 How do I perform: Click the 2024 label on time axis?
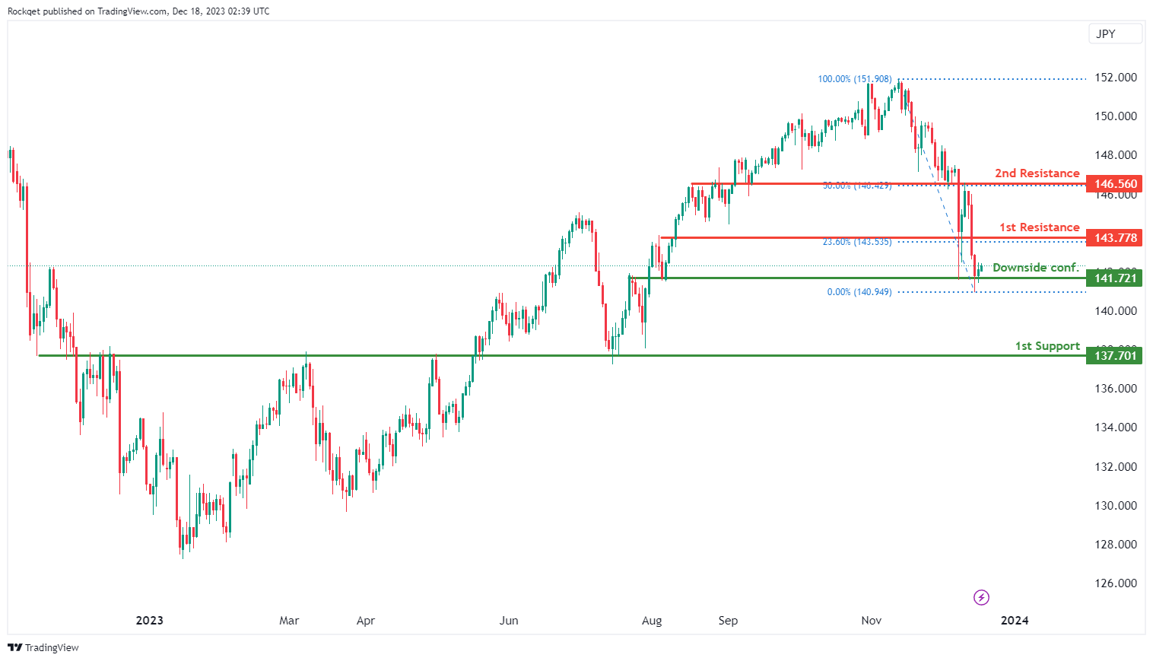click(1015, 621)
